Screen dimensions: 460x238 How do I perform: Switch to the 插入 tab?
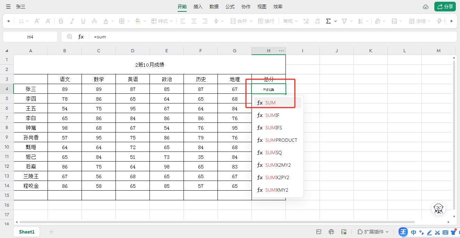click(198, 7)
